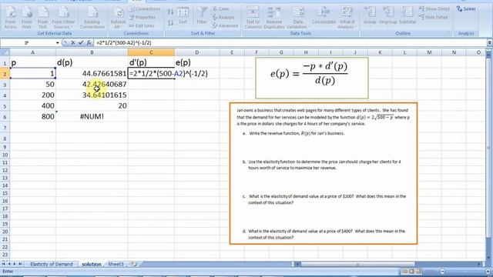Select row 6 header

tap(5, 117)
